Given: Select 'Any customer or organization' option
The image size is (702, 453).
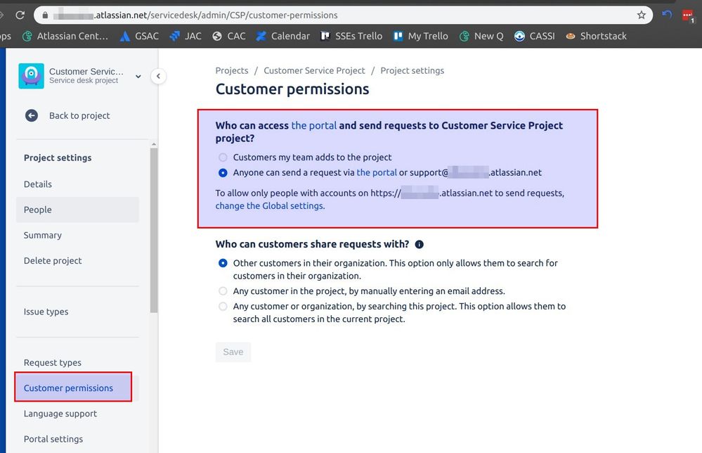Looking at the screenshot, I should click(x=223, y=306).
